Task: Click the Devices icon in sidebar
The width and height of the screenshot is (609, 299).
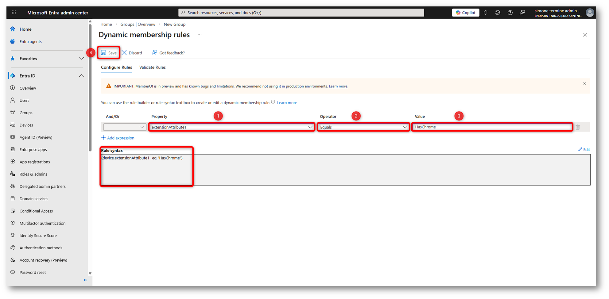Action: pyautogui.click(x=13, y=125)
